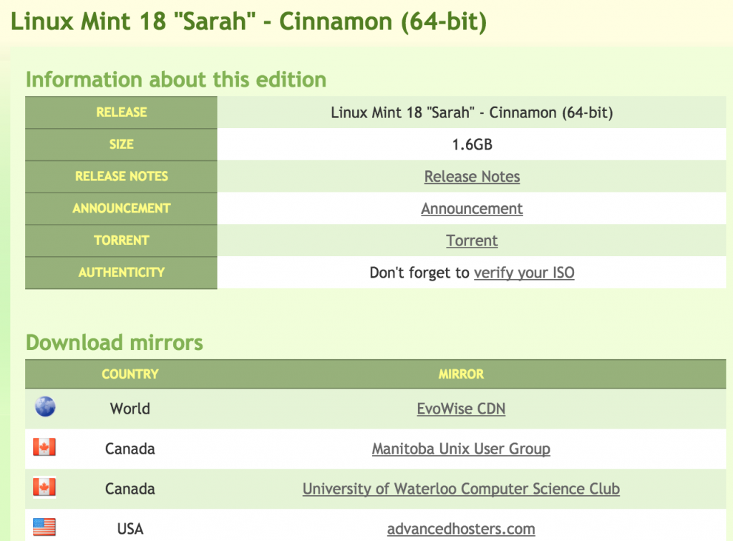Click the Information about this edition heading
The height and width of the screenshot is (541, 733).
(176, 79)
